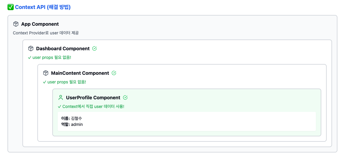Click the UserProfile Component user icon

click(61, 97)
